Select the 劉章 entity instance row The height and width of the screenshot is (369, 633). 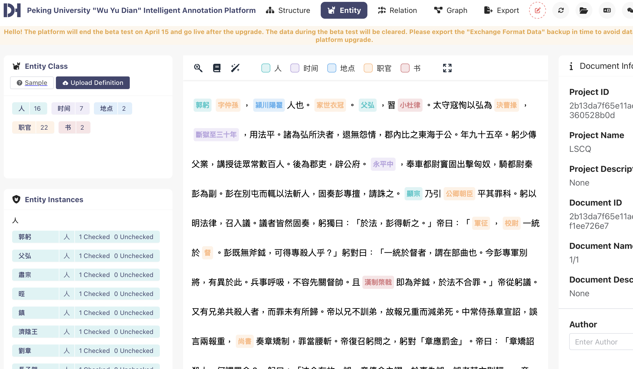coord(86,351)
